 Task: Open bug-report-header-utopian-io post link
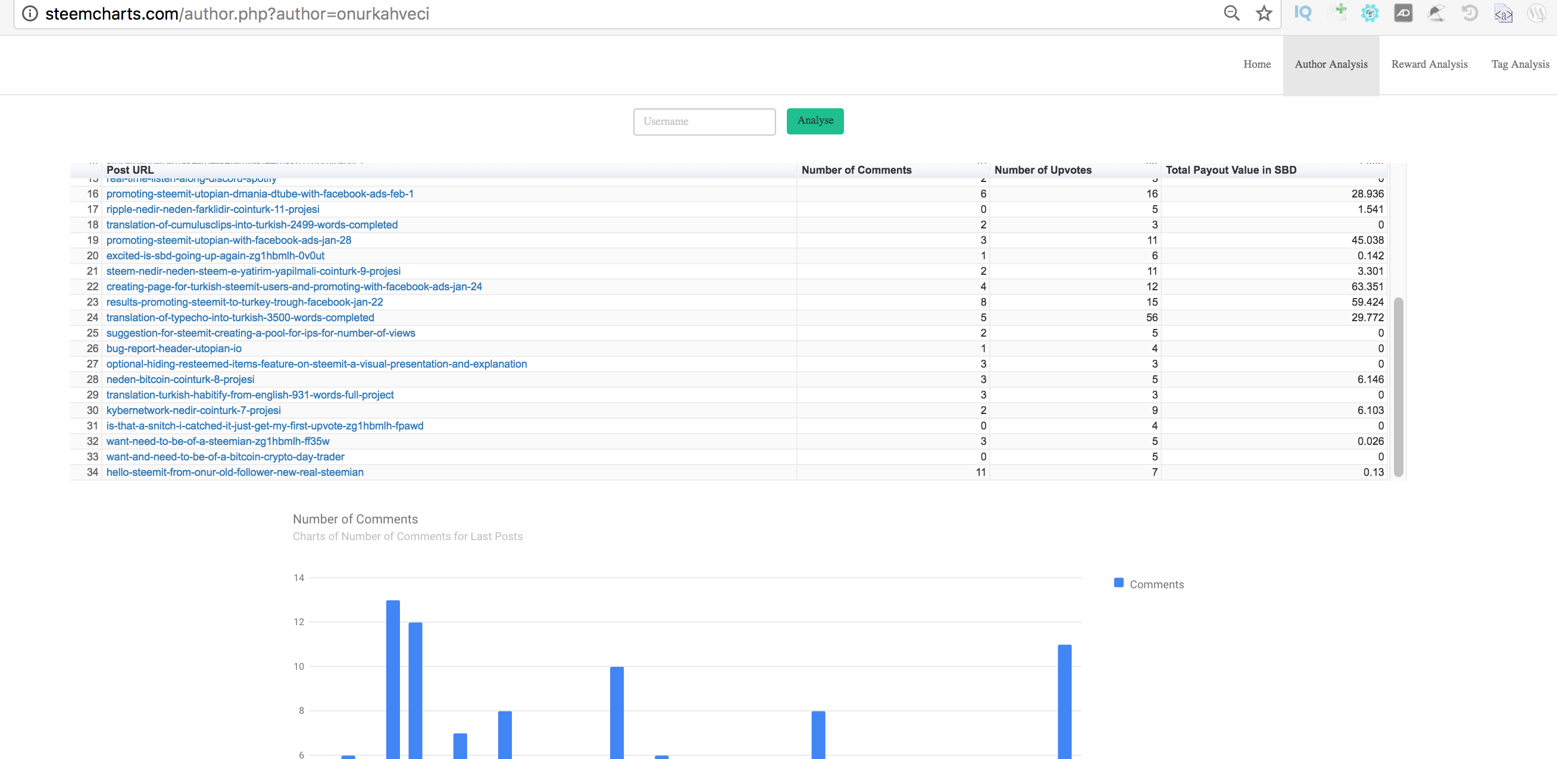[x=173, y=349]
